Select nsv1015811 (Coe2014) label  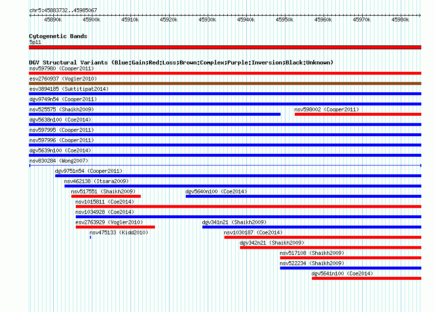coord(105,202)
